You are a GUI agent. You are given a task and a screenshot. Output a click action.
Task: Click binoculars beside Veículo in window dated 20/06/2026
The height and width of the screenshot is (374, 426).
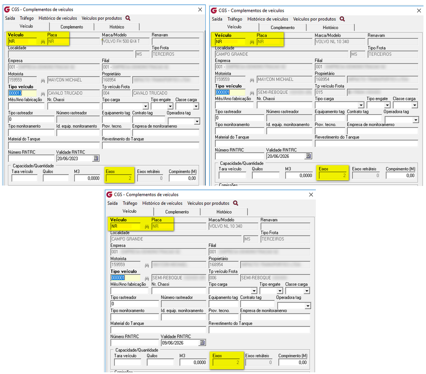[252, 42]
